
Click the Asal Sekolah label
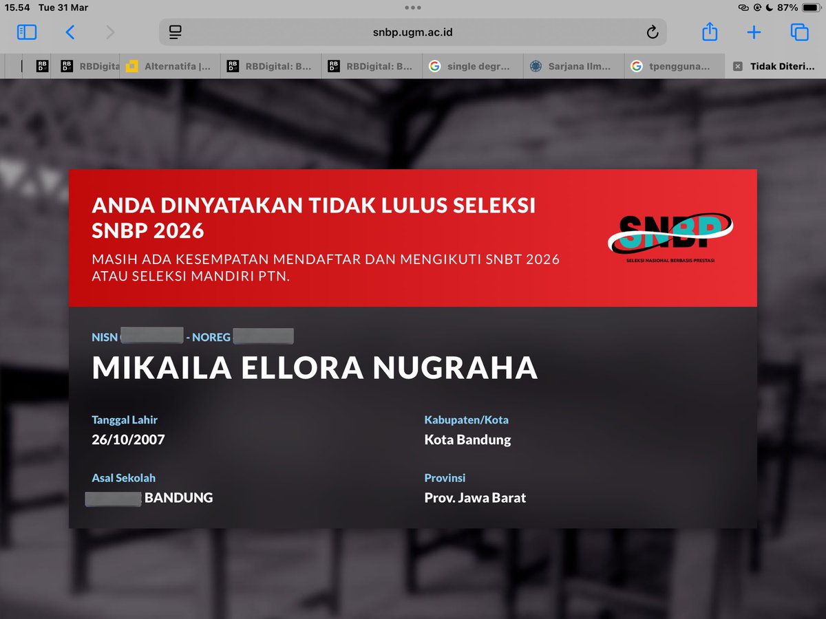pyautogui.click(x=124, y=478)
